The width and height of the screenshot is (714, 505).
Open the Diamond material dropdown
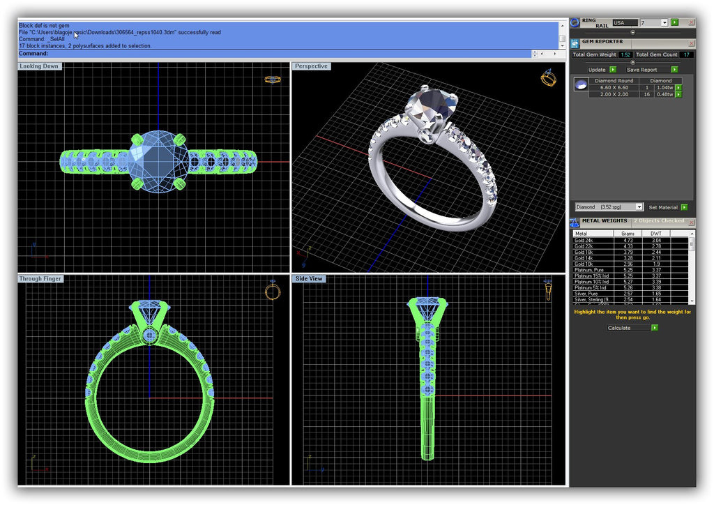(x=639, y=207)
